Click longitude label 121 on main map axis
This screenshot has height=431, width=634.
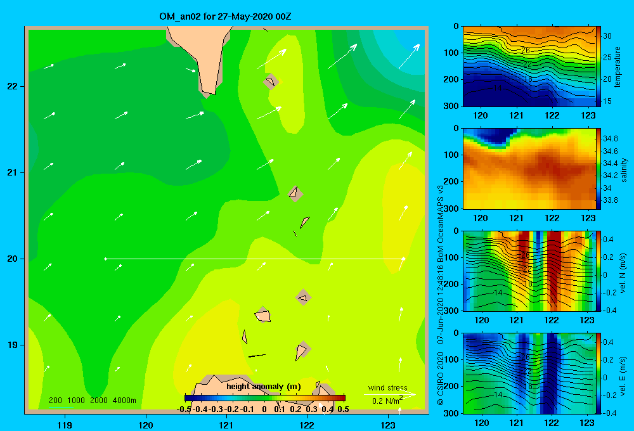coord(226,425)
